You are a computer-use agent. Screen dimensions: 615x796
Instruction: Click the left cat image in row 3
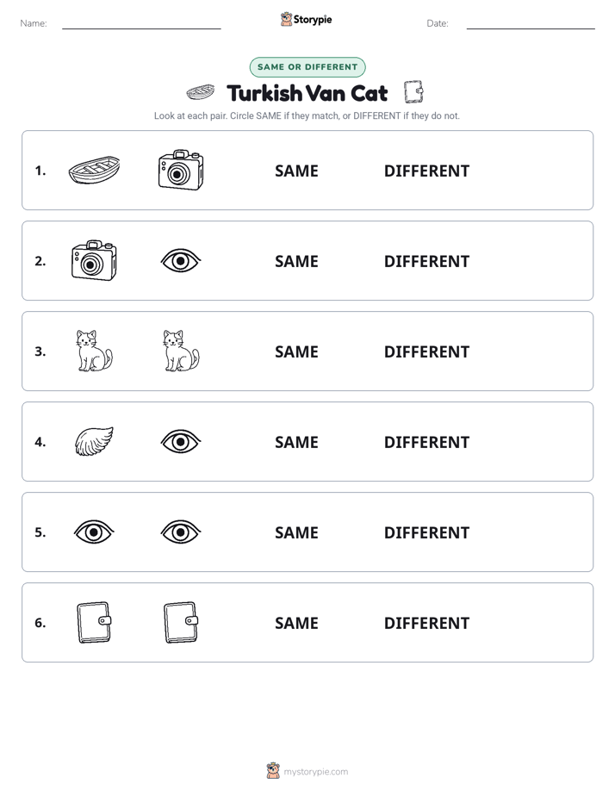click(94, 351)
